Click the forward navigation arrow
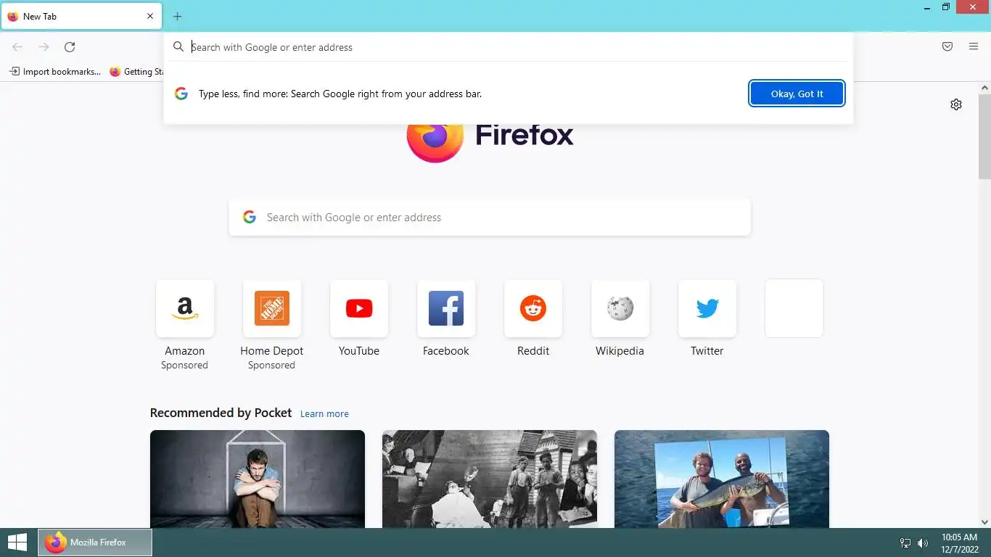 (44, 47)
